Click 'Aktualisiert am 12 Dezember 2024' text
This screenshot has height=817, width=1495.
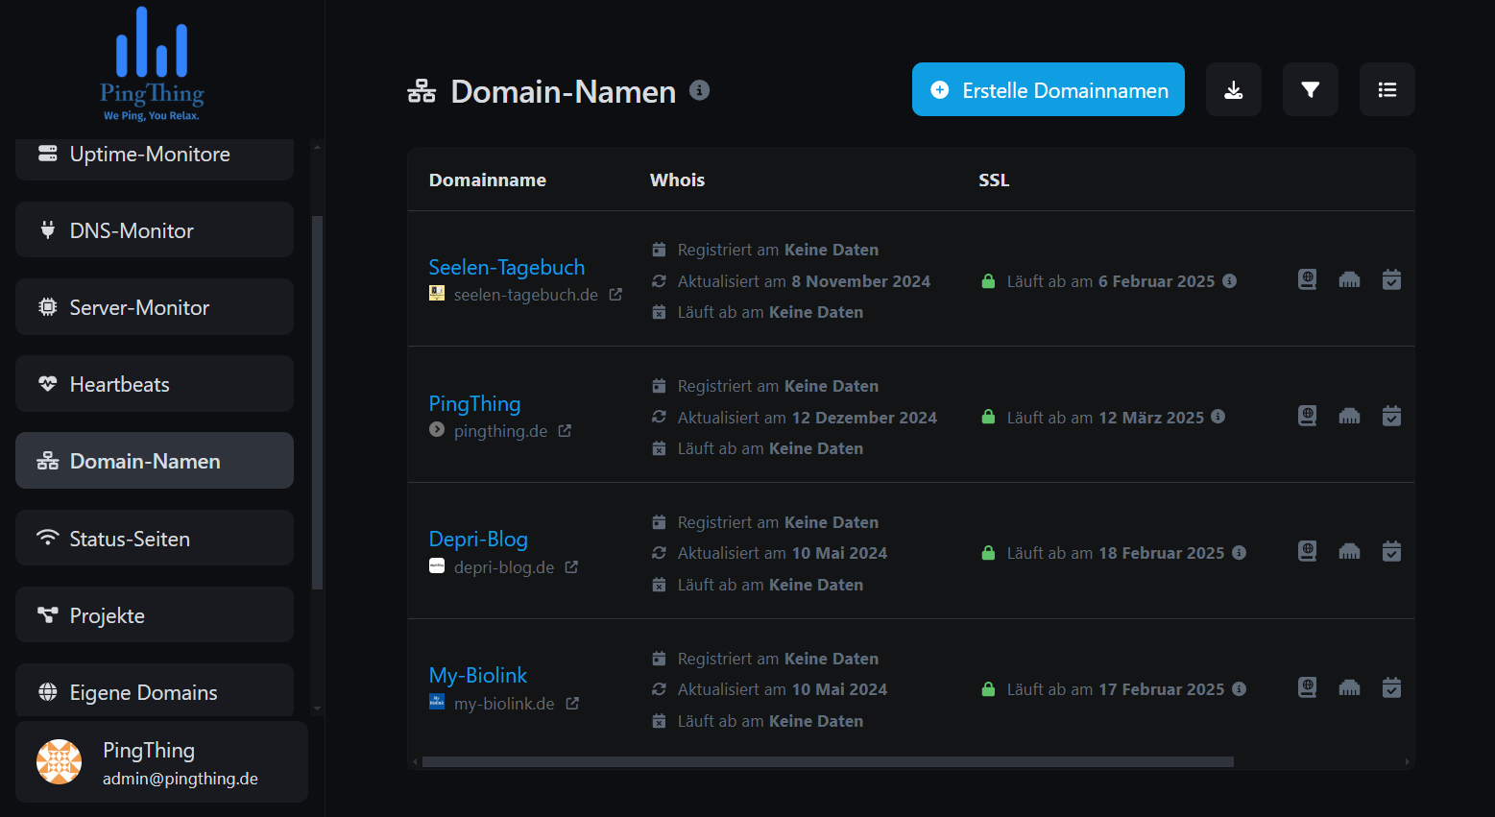click(x=808, y=418)
